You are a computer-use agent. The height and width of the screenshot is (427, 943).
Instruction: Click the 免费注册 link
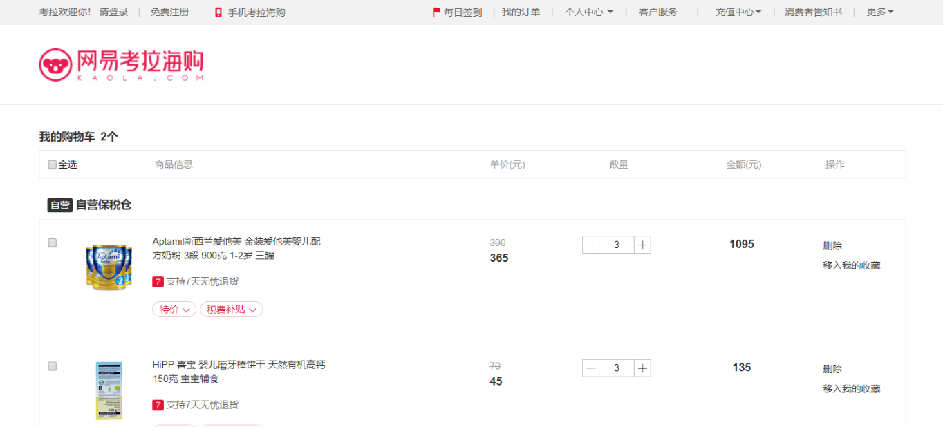coord(169,12)
